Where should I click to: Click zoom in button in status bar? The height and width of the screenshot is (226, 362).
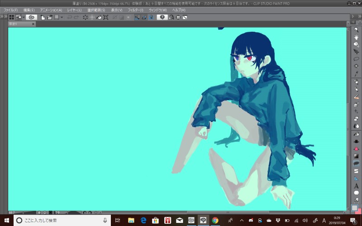click(x=45, y=212)
